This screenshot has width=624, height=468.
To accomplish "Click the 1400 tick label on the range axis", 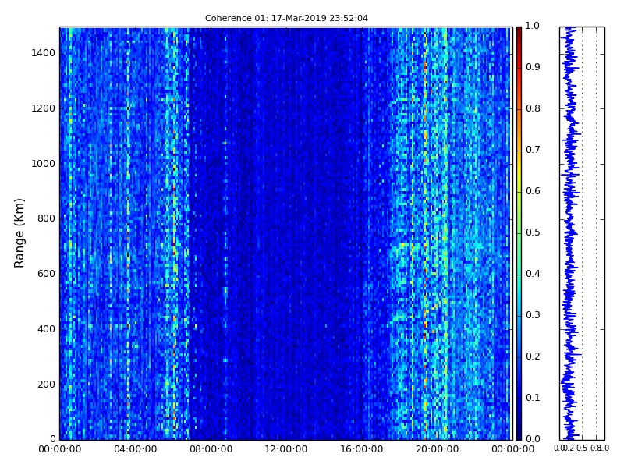I will click(x=43, y=53).
